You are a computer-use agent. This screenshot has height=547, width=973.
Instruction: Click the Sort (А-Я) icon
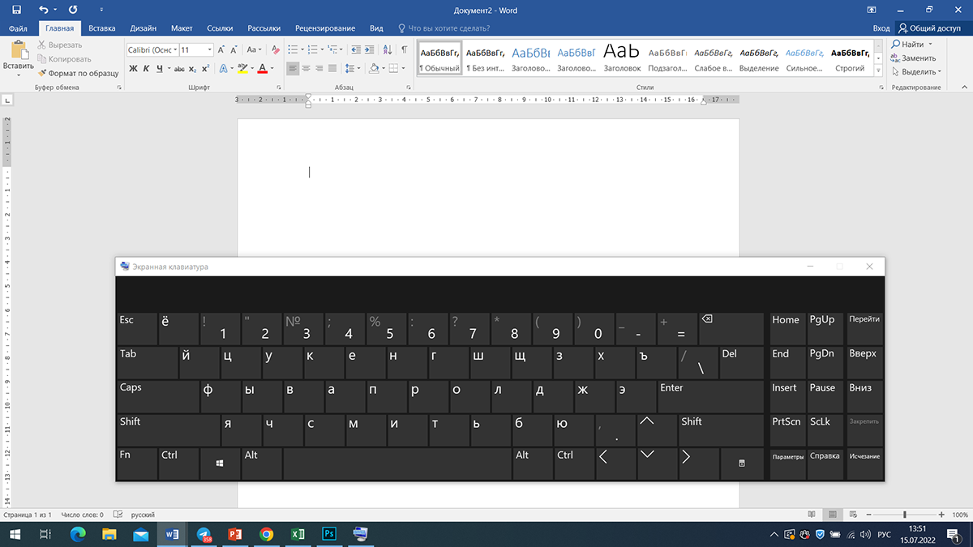(388, 49)
